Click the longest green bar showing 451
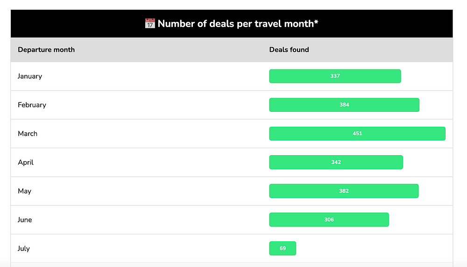Screen dimensions: 467x267 click(357, 134)
